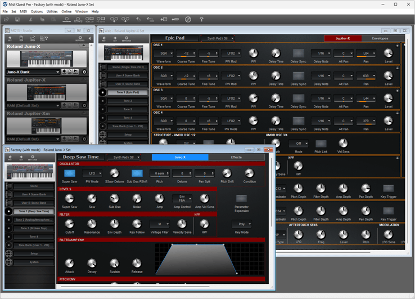
Task: Click the Attack knob in Filter/Amp Env
Action: (x=70, y=263)
